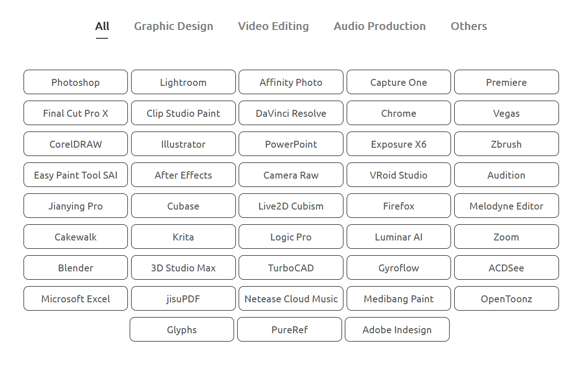Select Cakewalk
This screenshot has width=583, height=372.
[76, 237]
